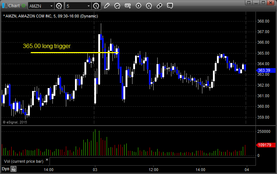Click the diamond arrows scaling icon
Screen dimensions: 277x174
(x=159, y=6)
